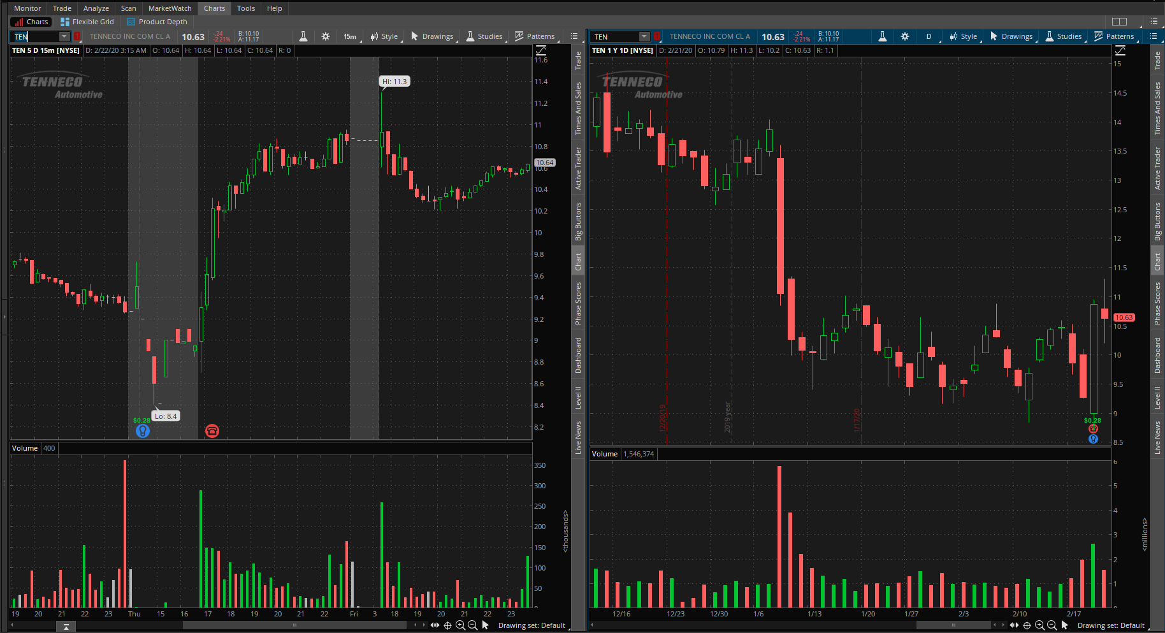The width and height of the screenshot is (1165, 633).
Task: Click the red symbol link icon on the left chart
Action: 77,36
